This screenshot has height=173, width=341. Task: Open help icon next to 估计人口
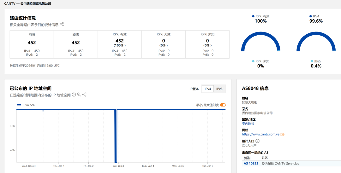[258, 141]
